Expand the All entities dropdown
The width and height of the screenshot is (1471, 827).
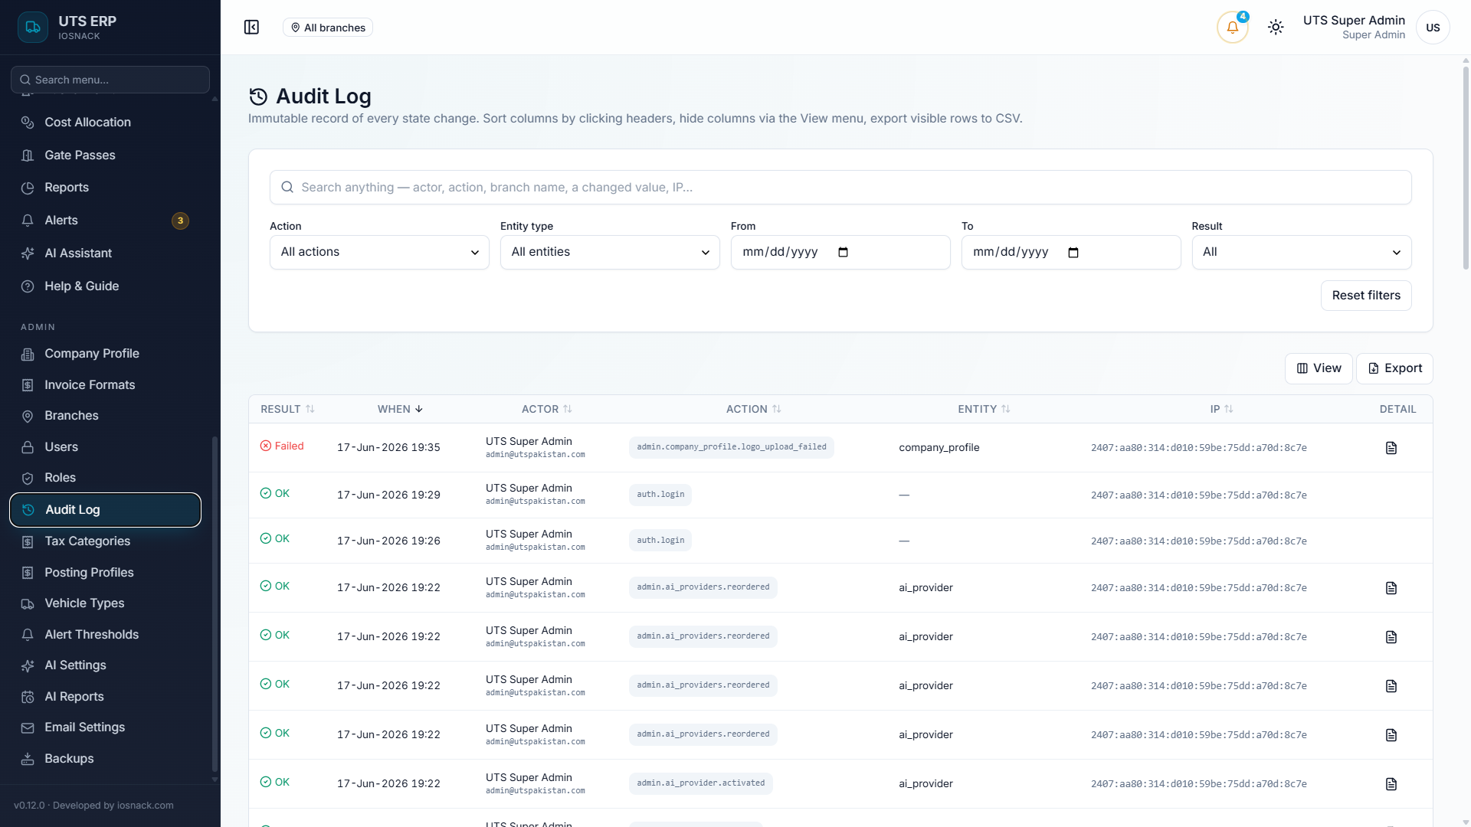[x=610, y=253]
